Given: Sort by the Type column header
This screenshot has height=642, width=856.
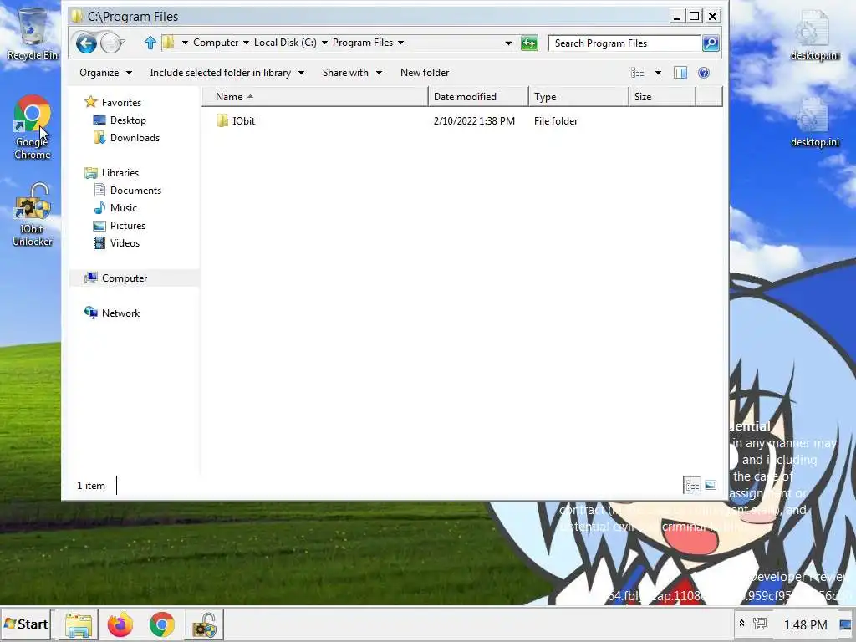Looking at the screenshot, I should click(579, 97).
